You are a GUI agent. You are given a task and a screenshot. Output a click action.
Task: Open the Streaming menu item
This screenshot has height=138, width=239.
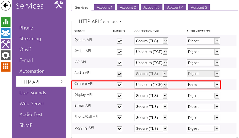(30, 39)
